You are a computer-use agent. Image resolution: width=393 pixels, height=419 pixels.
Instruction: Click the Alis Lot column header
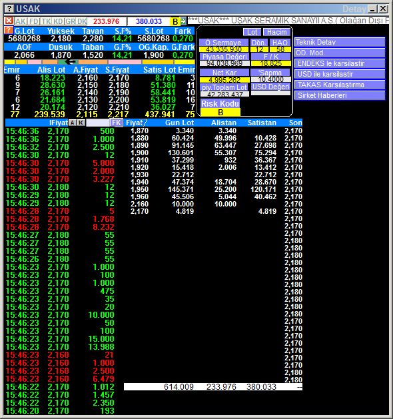click(51, 70)
